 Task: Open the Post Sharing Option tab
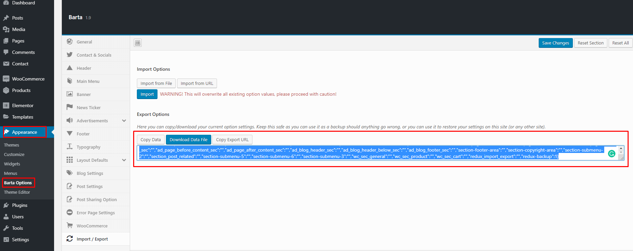(x=96, y=199)
